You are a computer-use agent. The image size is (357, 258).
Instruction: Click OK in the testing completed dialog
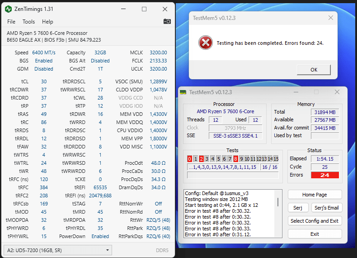click(x=314, y=70)
